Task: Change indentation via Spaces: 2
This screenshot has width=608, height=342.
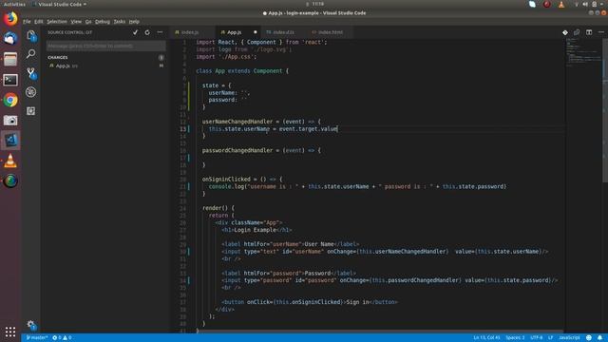Action: (x=515, y=338)
